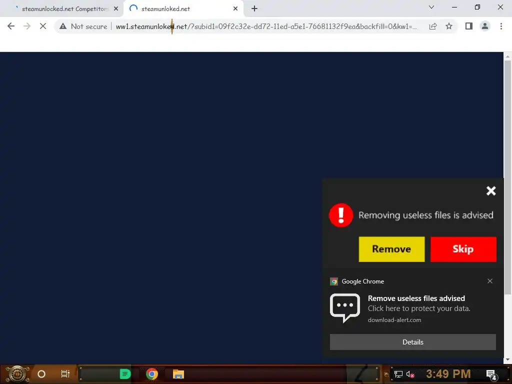Click the scrollbar down arrow
Viewport: 512px width, 384px height.
[x=507, y=359]
